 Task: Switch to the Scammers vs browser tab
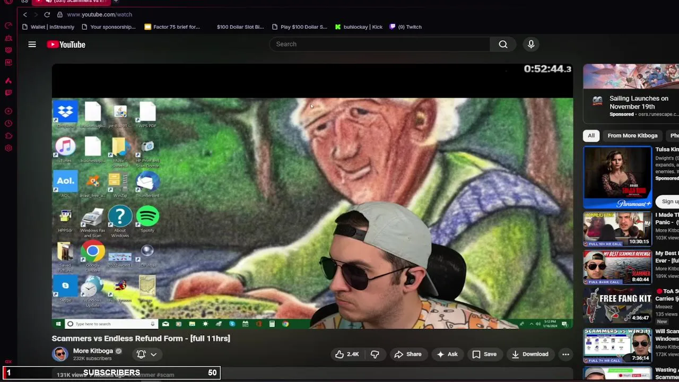pyautogui.click(x=72, y=2)
